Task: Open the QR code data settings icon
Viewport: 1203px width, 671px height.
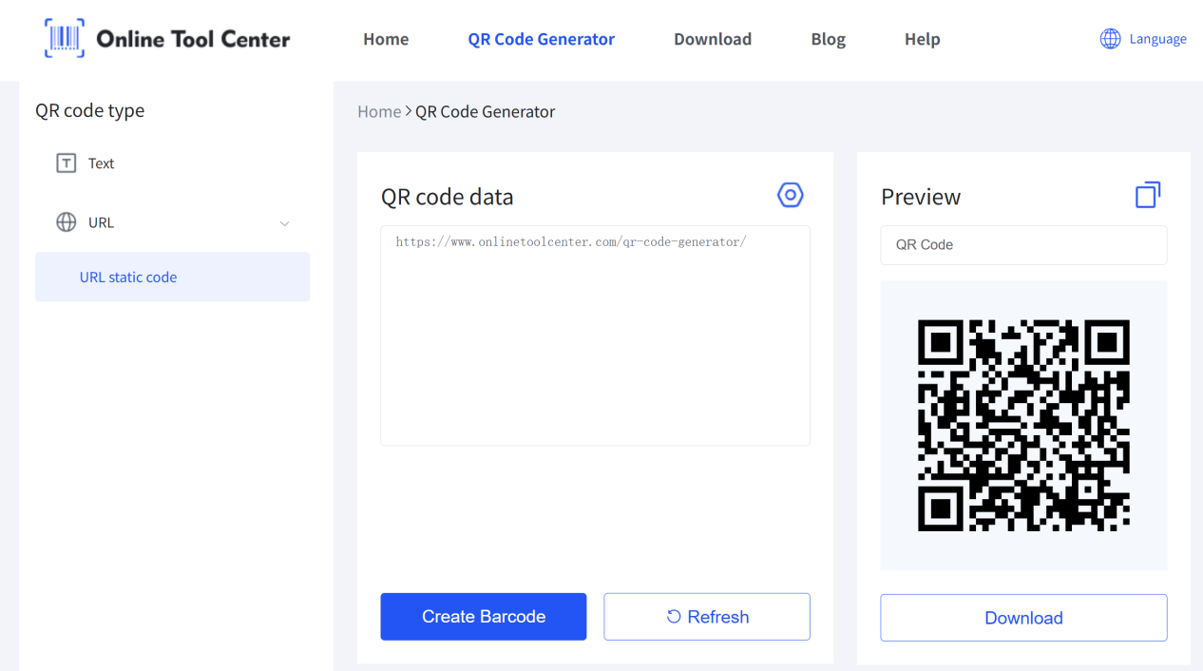Action: [790, 194]
